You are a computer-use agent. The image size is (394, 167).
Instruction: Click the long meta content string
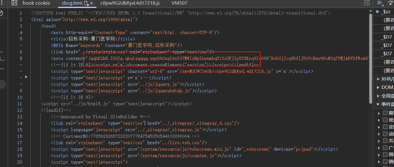pyautogui.click(x=228, y=58)
